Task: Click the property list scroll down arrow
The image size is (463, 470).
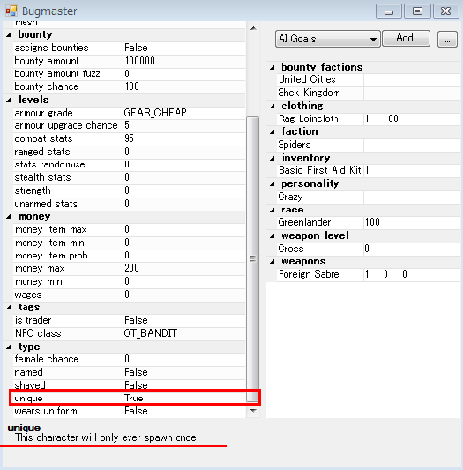Action: (253, 411)
